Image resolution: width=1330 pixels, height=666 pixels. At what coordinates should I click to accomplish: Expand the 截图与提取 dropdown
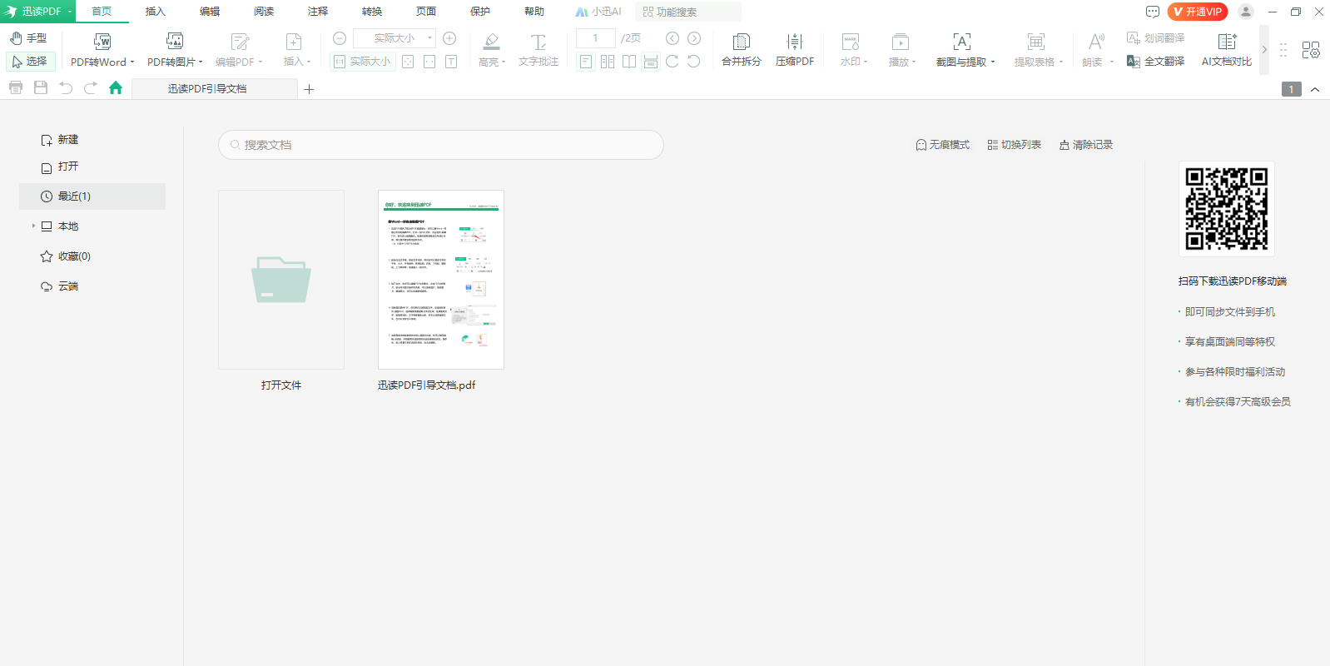click(992, 62)
